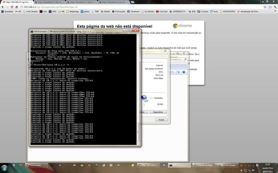Click the extension icon beside the star

tap(270, 7)
